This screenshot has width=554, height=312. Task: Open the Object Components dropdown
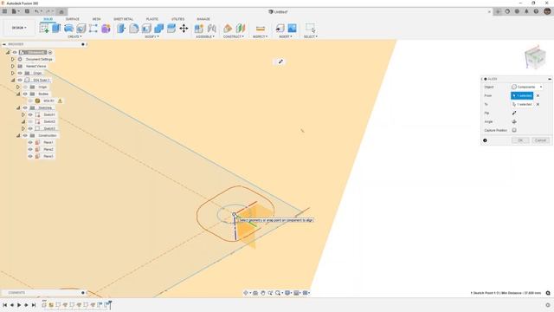(527, 87)
